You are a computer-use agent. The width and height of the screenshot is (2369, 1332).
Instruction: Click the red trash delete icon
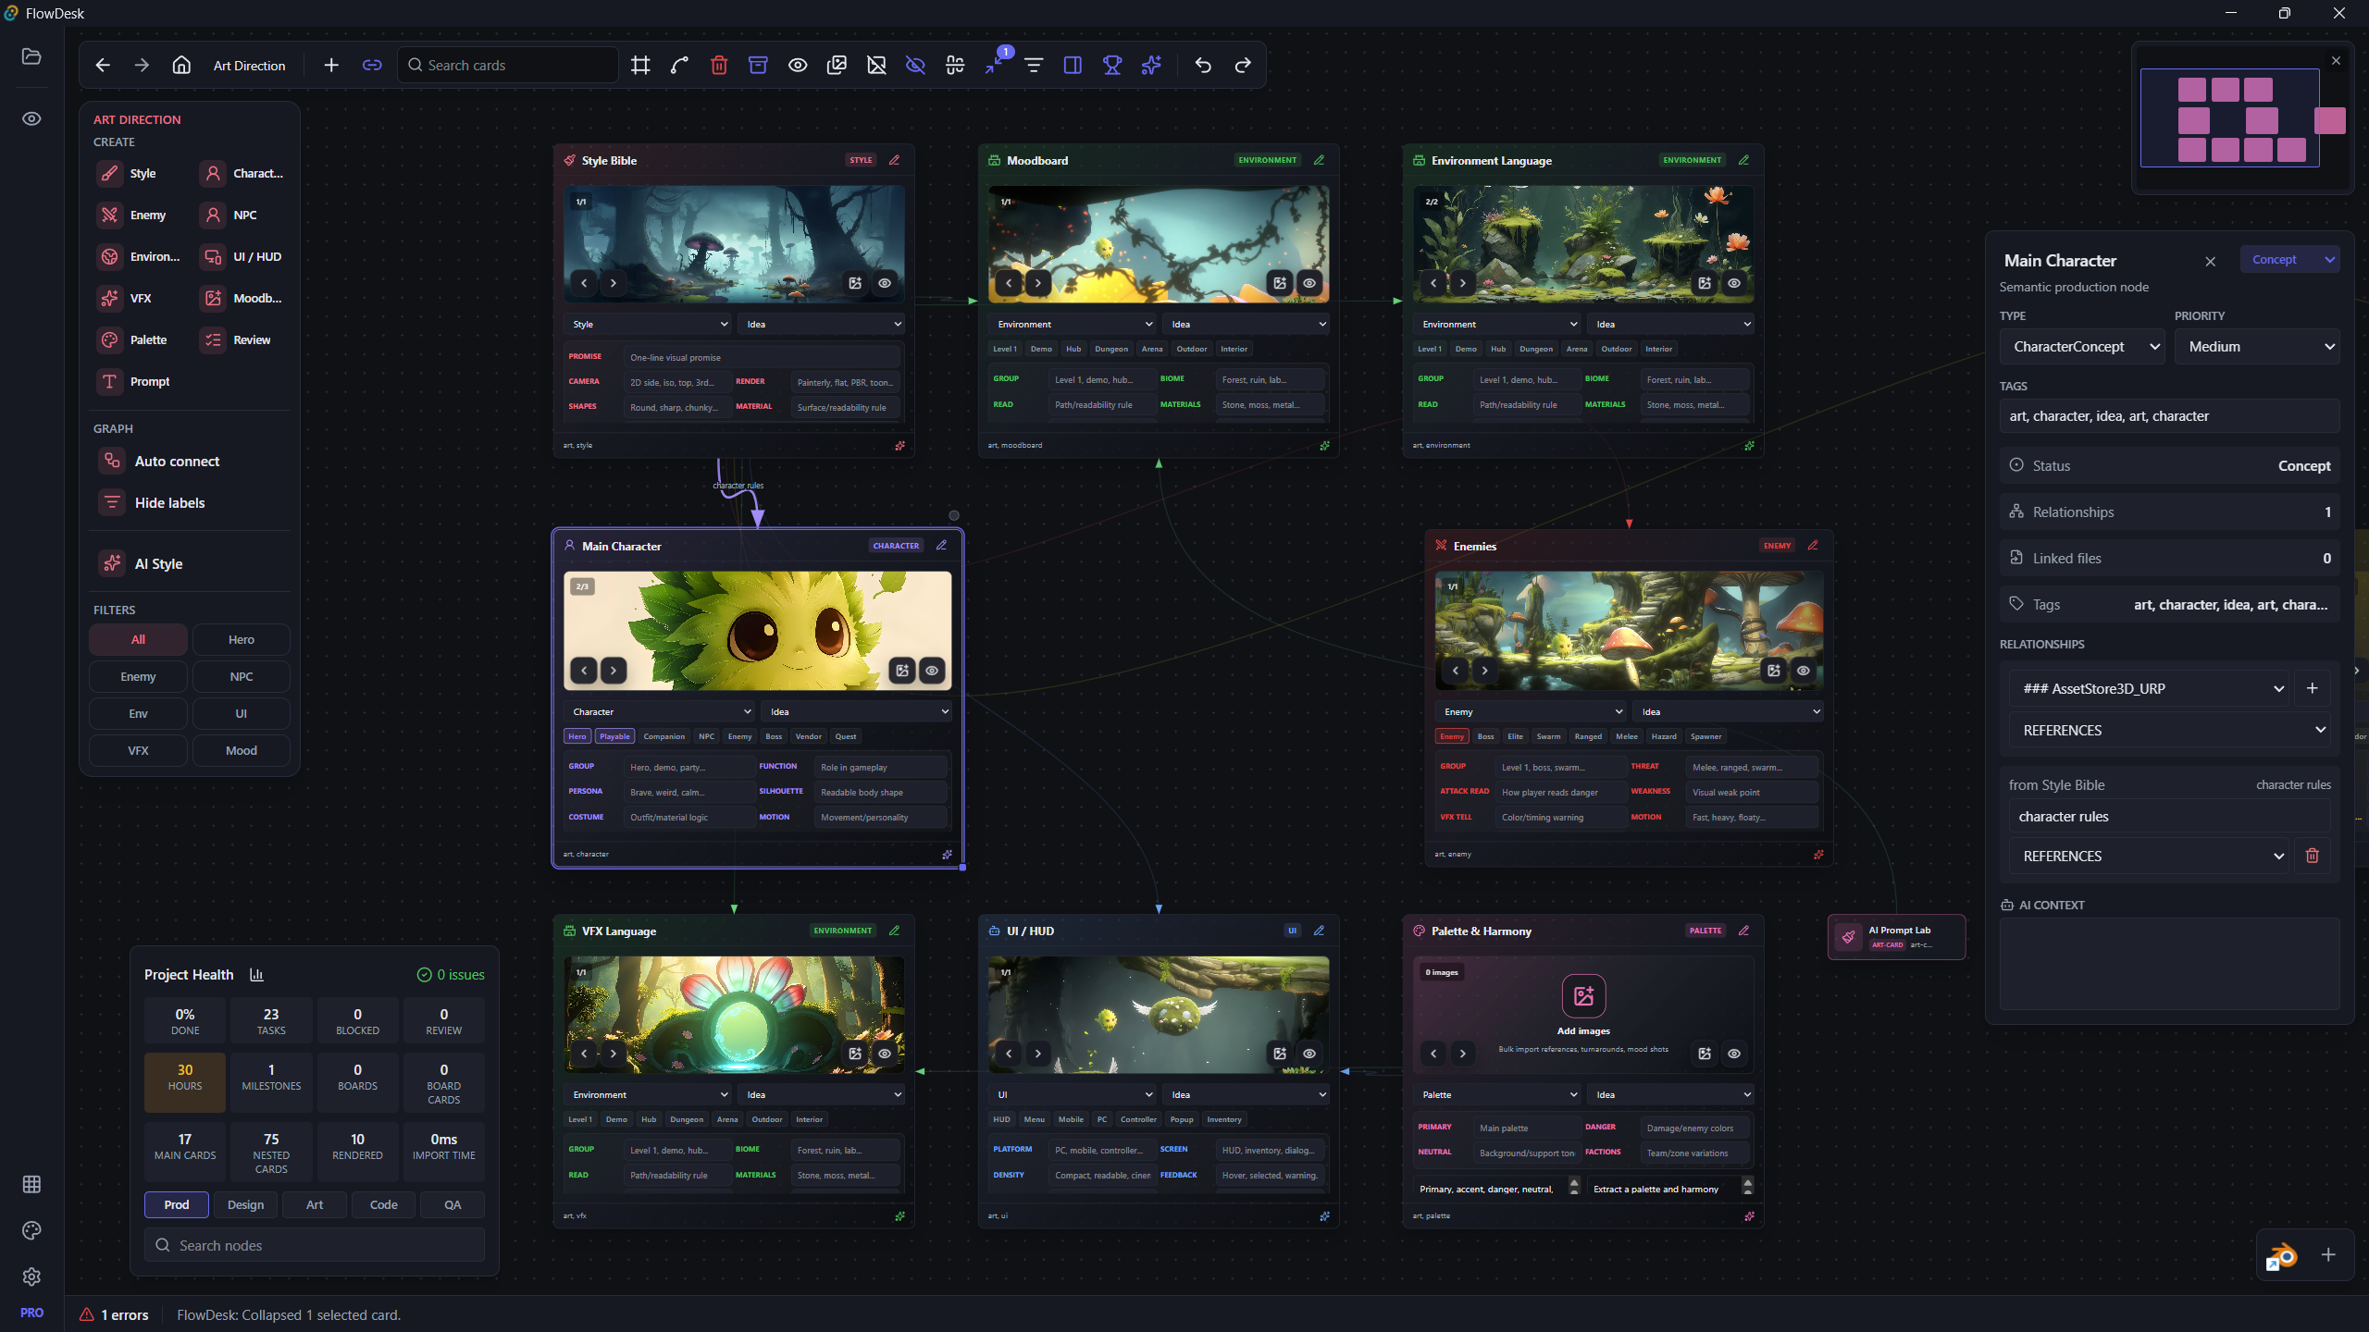[x=719, y=65]
